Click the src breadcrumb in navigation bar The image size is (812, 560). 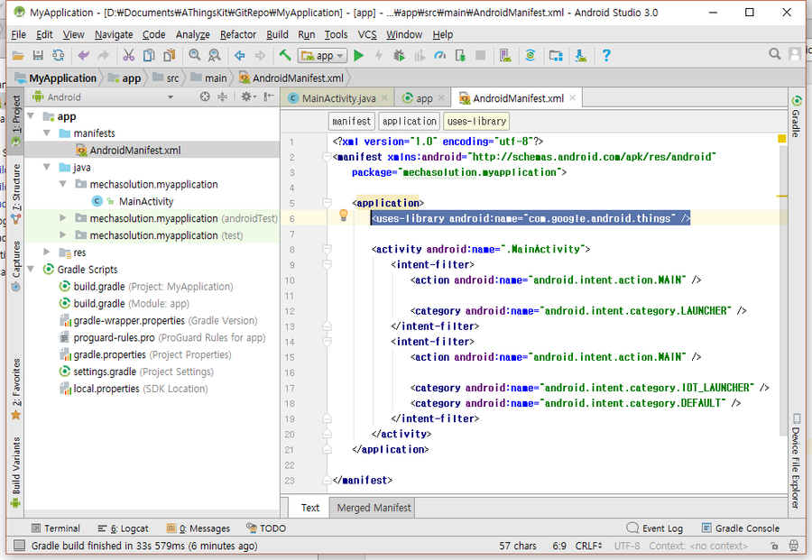click(x=167, y=78)
